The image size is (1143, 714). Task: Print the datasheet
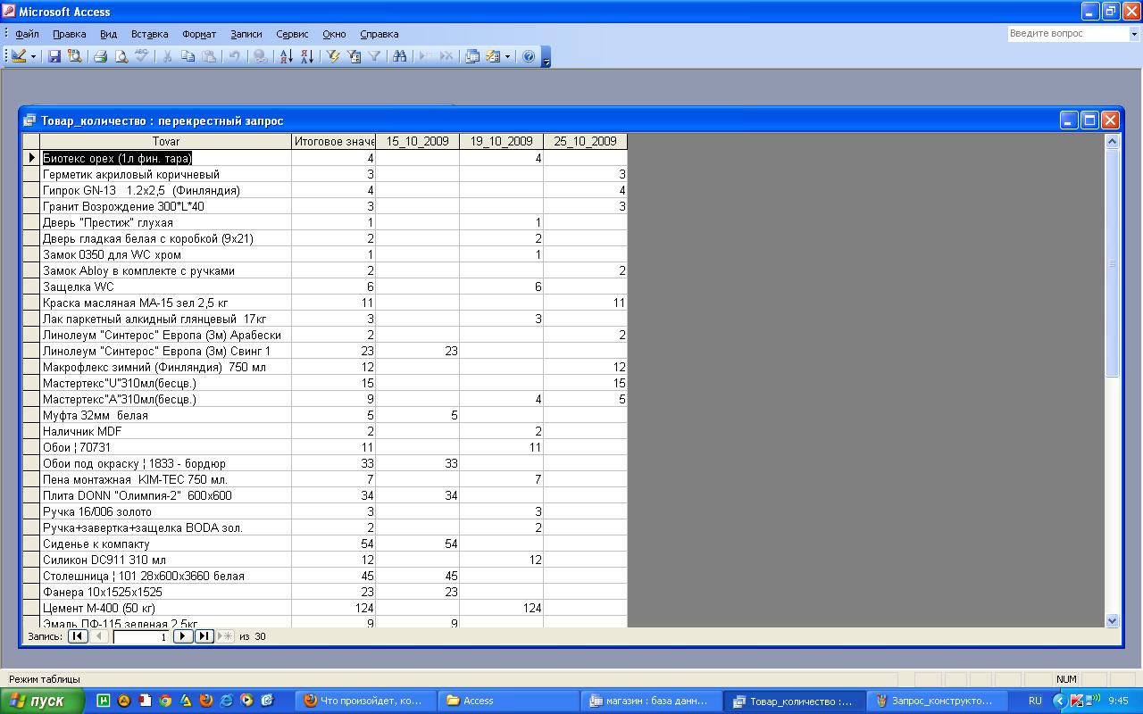tap(101, 56)
